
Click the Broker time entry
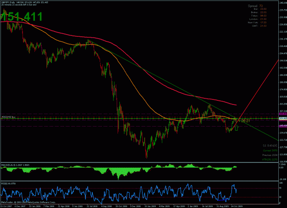259,12
